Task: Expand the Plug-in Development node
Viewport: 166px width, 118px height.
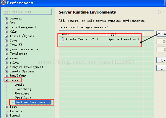Action: point(6,67)
